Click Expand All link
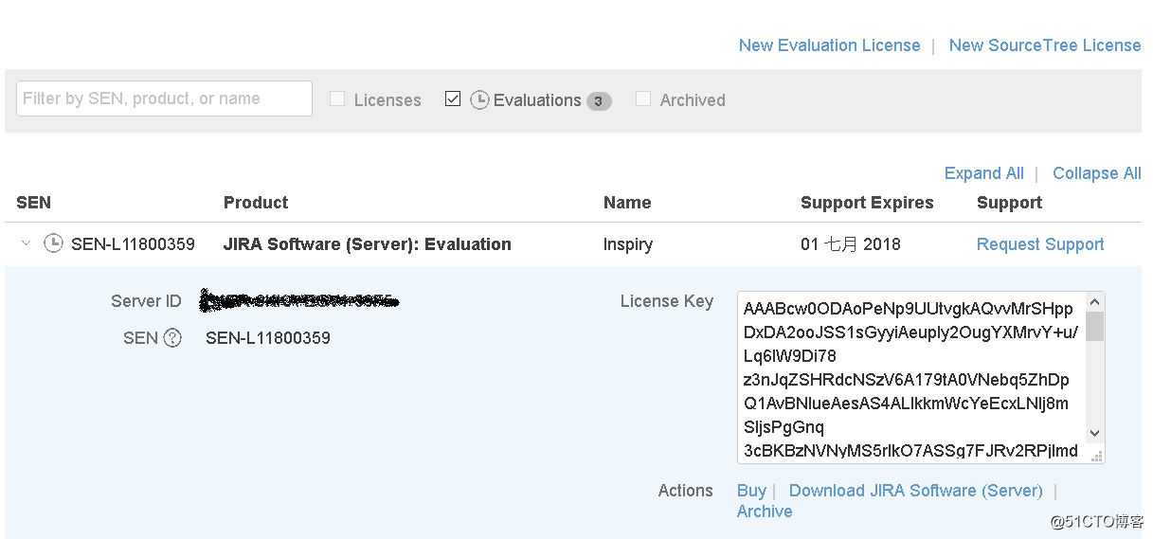Viewport: 1153px width, 539px height. [x=983, y=173]
